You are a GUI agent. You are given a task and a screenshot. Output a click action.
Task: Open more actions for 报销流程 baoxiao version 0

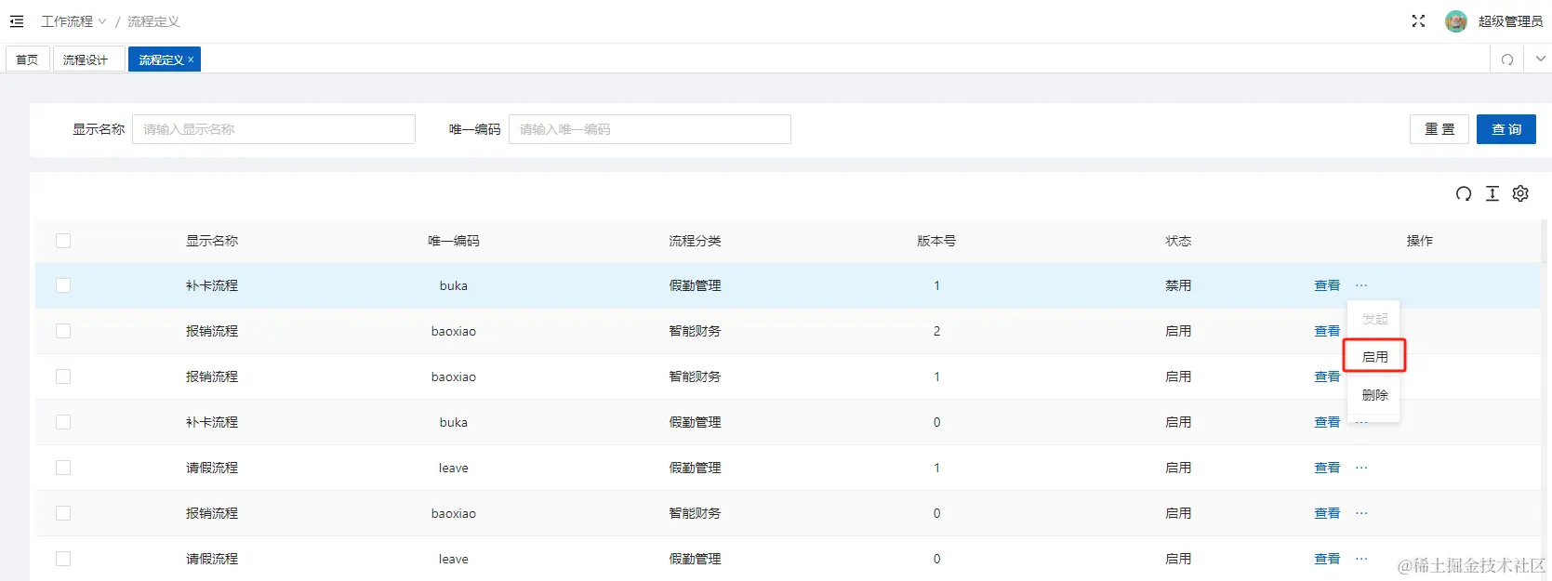point(1361,513)
